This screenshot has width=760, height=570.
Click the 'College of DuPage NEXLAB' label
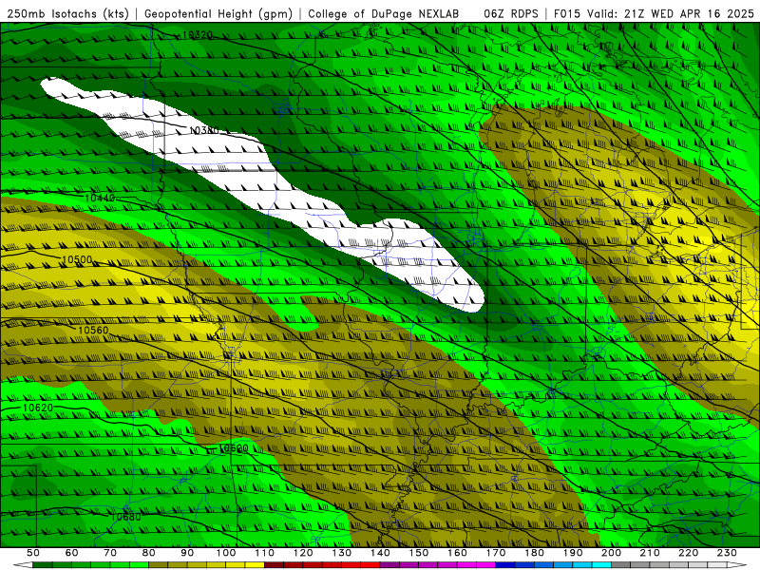pos(384,14)
